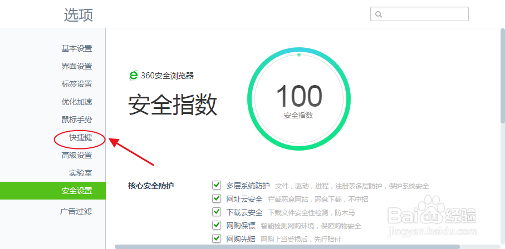
Task: Click the large 安全指数 heading
Action: tap(173, 105)
